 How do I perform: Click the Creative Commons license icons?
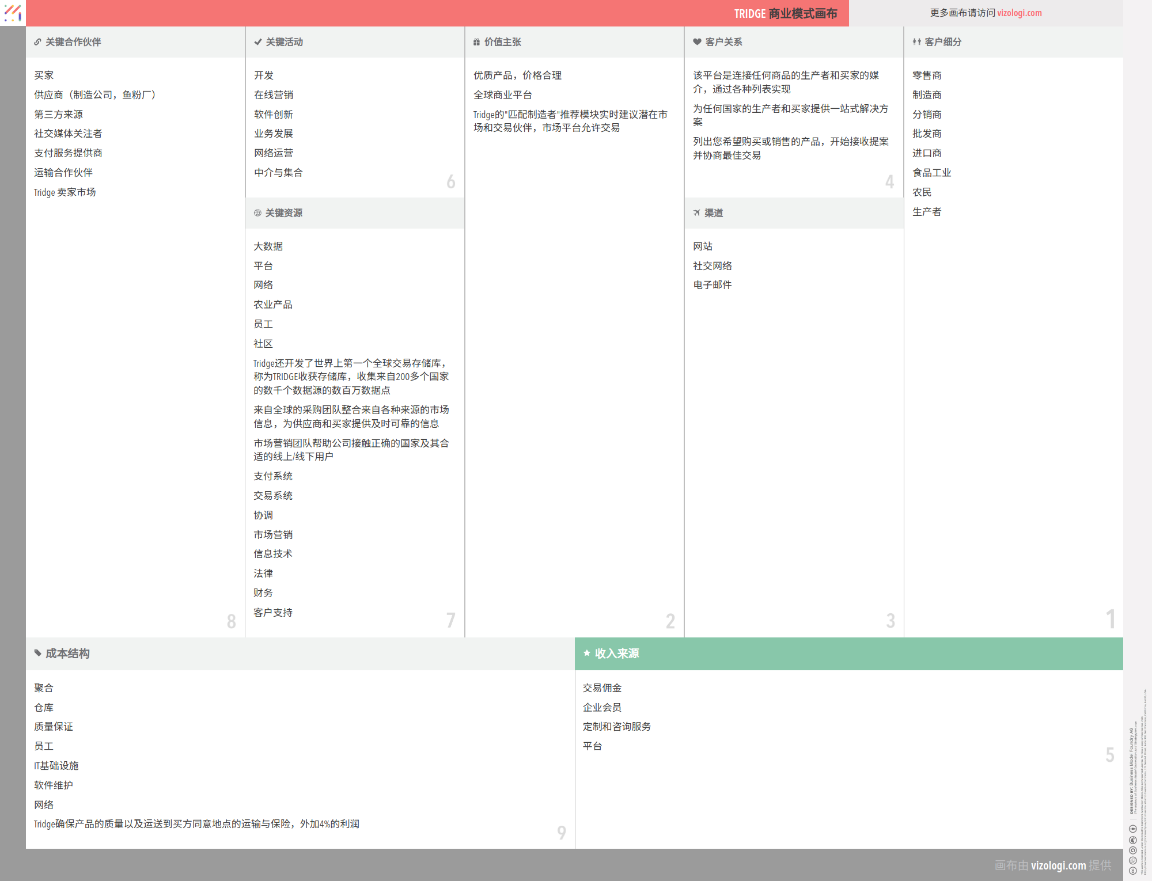pyautogui.click(x=1132, y=850)
